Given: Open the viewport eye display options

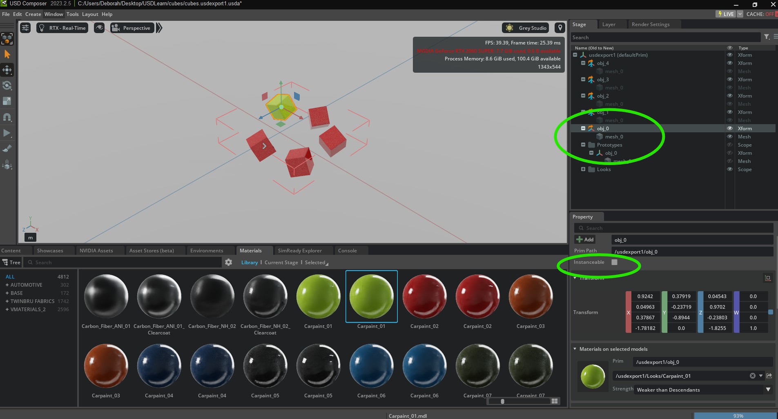Looking at the screenshot, I should click(x=99, y=28).
